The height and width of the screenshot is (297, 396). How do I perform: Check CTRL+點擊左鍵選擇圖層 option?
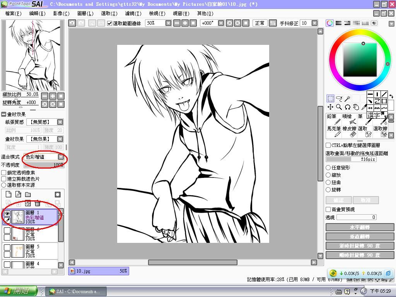[328, 145]
